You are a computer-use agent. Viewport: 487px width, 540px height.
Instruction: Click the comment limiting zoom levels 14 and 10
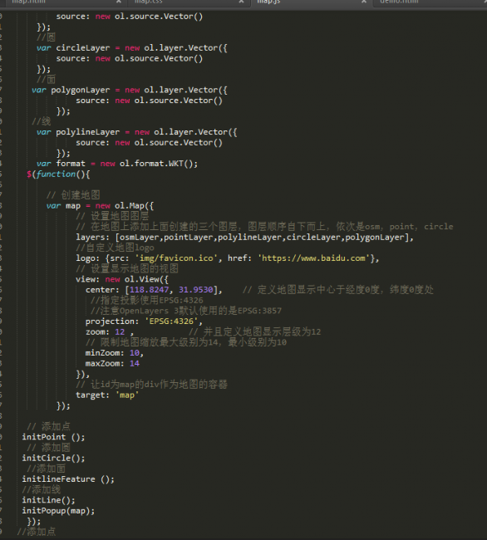tap(186, 342)
